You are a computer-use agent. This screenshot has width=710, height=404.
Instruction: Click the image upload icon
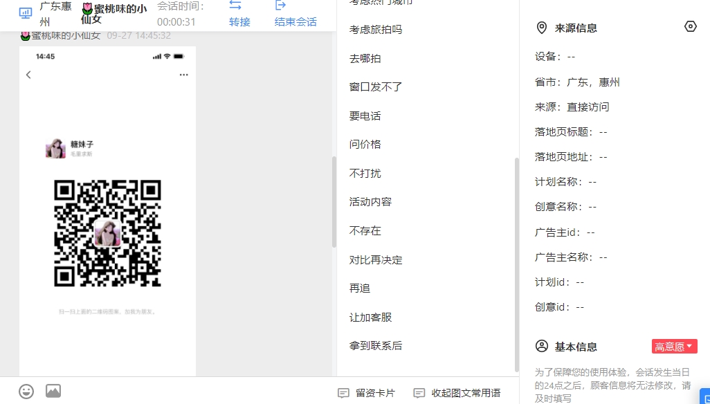coord(53,391)
